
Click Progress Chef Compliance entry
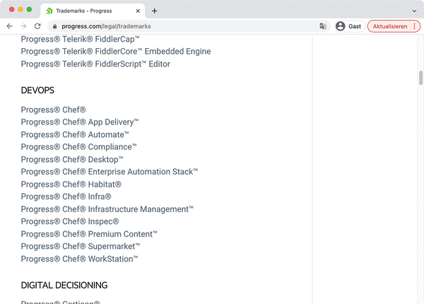tap(79, 147)
